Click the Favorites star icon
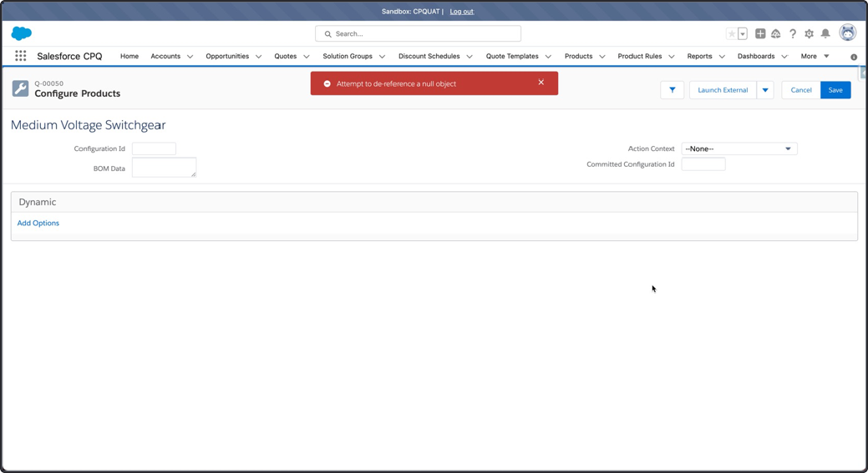This screenshot has width=868, height=473. coord(732,33)
